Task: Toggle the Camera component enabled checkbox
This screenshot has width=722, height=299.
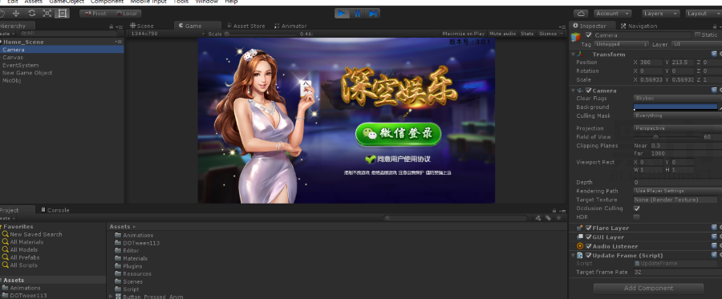Action: tap(589, 91)
